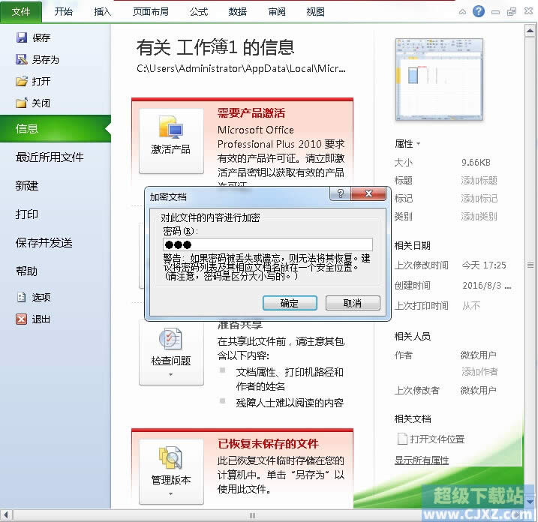Click the workbook preview thumbnail

click(439, 79)
